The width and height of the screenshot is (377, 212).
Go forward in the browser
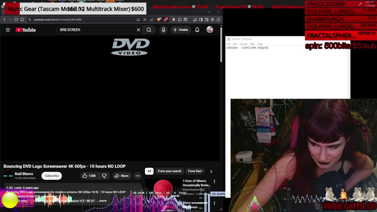(10, 19)
